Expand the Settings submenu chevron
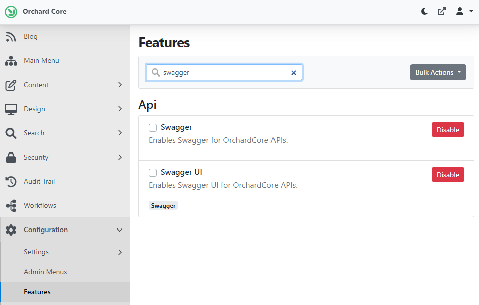This screenshot has height=305, width=479. pyautogui.click(x=120, y=252)
